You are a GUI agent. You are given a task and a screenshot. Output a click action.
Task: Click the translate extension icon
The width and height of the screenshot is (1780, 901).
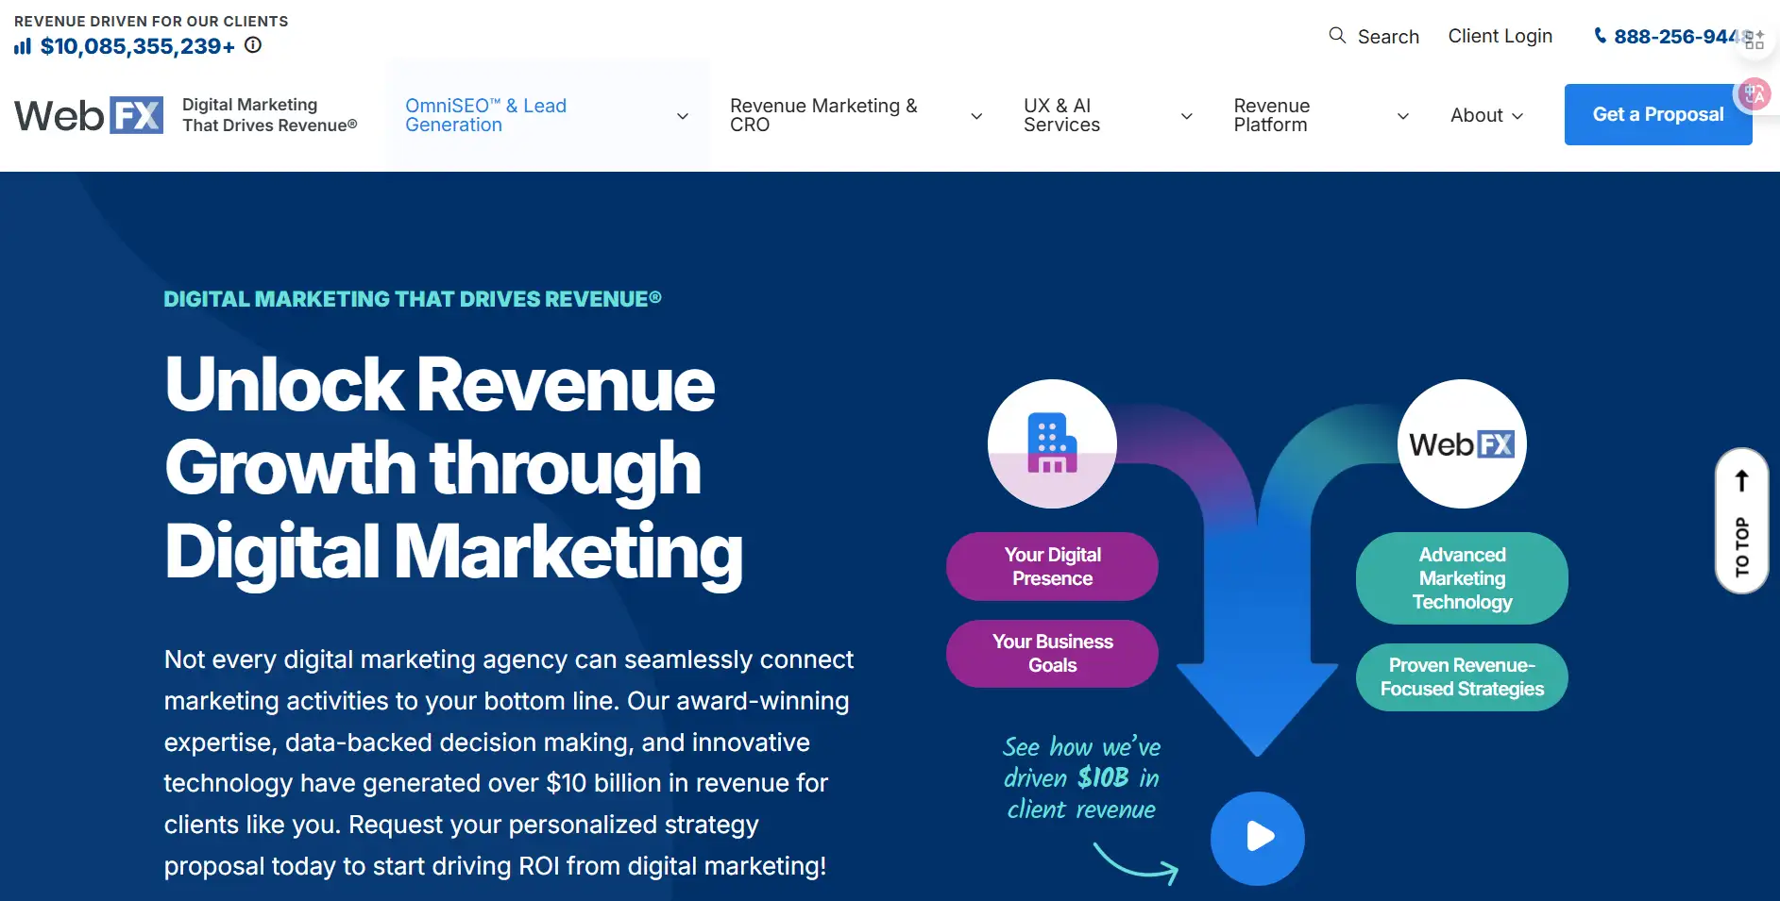(x=1755, y=93)
